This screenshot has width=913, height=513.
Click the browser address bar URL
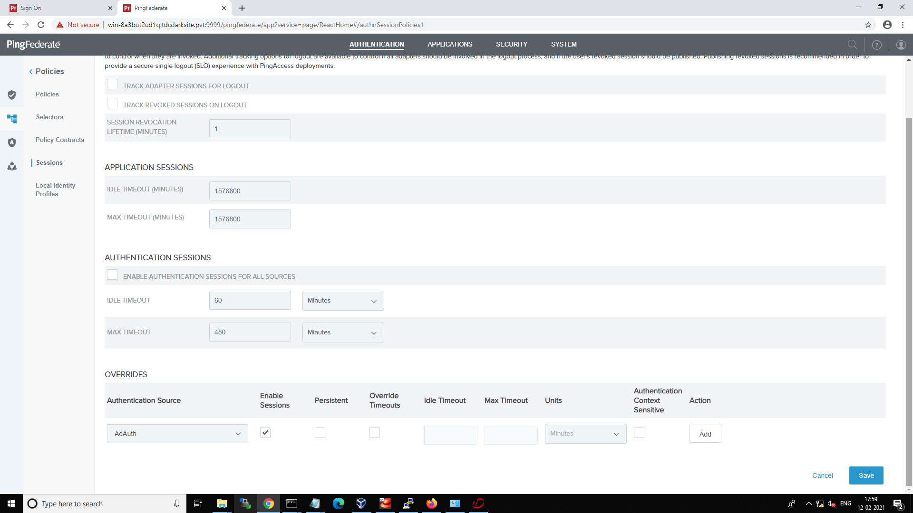coord(265,25)
